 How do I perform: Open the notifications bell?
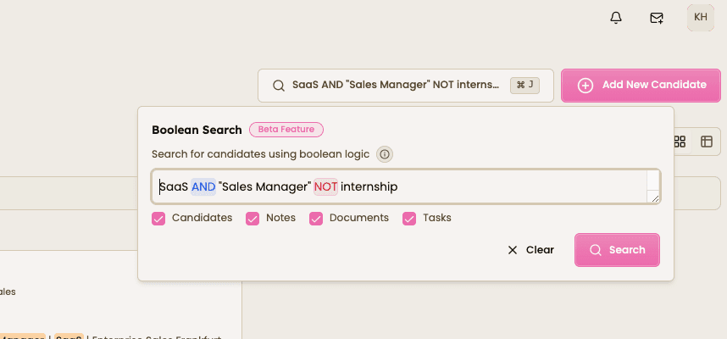point(616,18)
